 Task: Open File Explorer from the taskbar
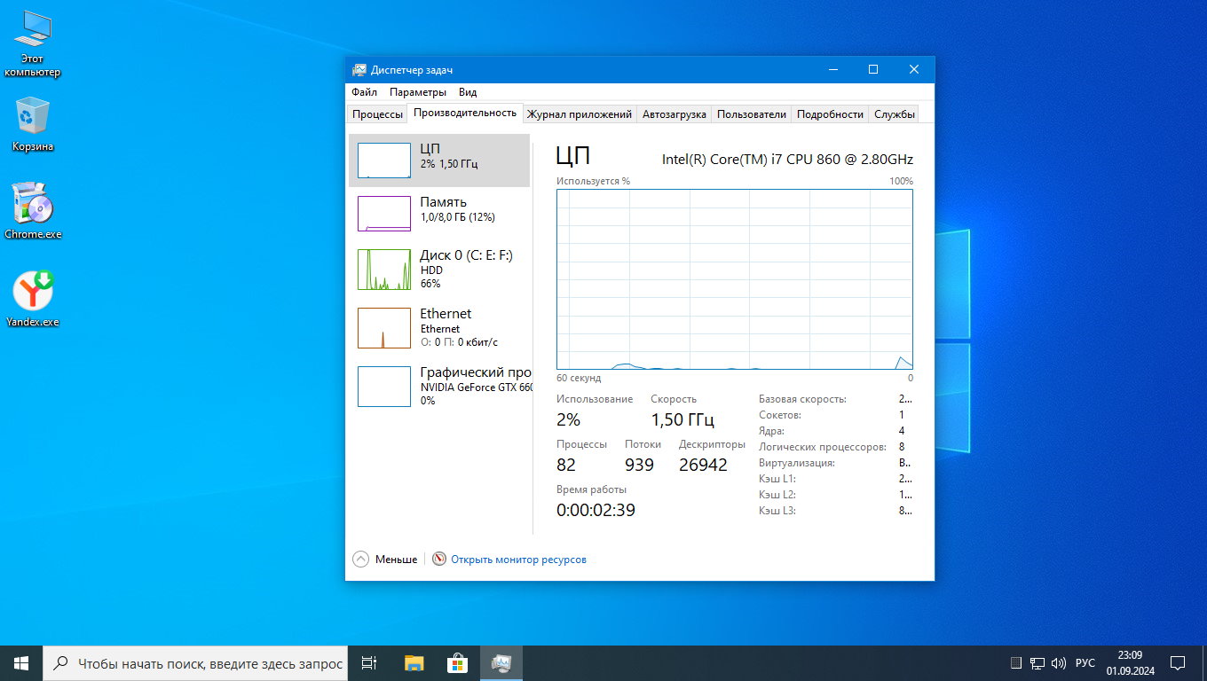(x=414, y=663)
